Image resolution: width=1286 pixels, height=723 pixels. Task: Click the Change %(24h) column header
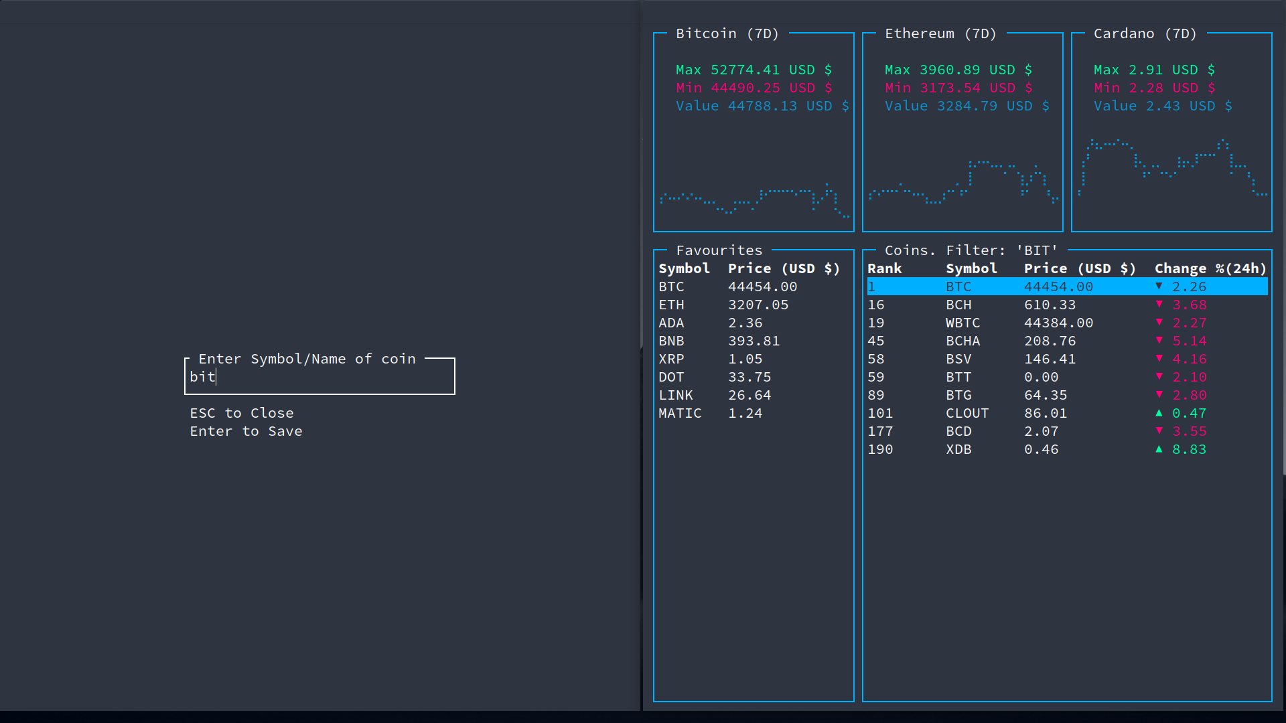pos(1210,268)
